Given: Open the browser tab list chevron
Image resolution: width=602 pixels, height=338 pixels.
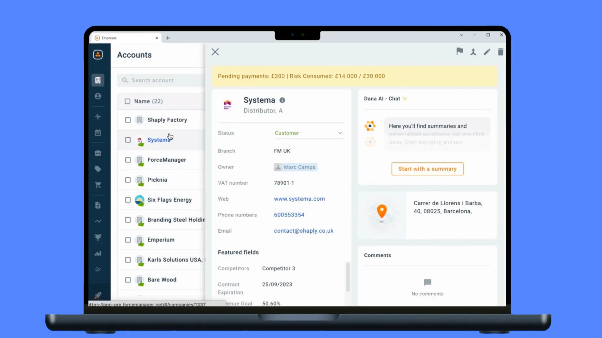Looking at the screenshot, I should point(461,35).
